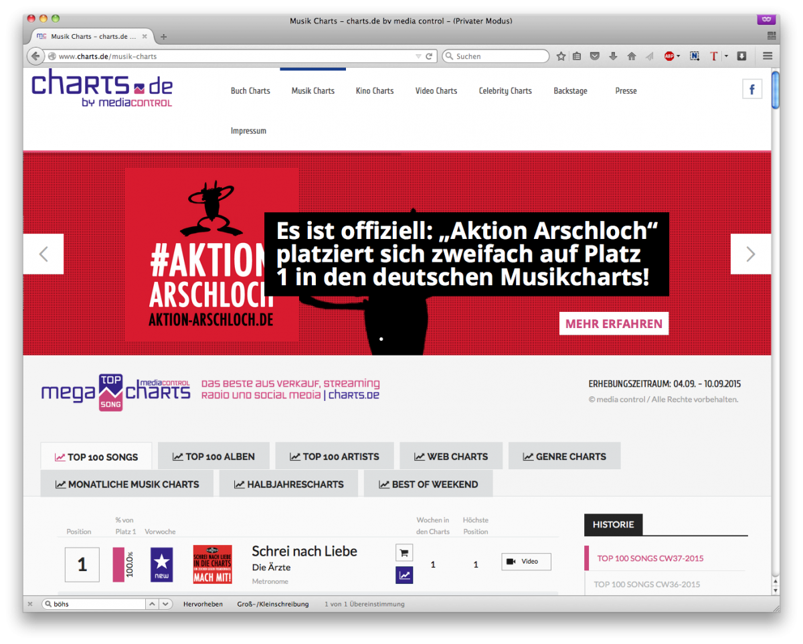Open the chart trend icon for Schrei nach Liebe
Viewport: 803px width, 644px height.
coord(404,574)
